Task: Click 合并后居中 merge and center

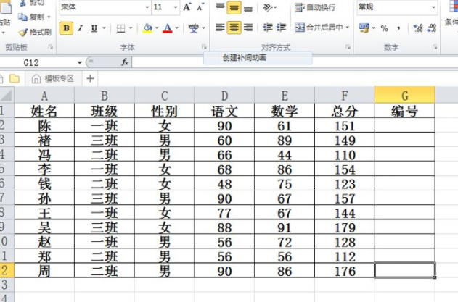Action: pos(319,28)
